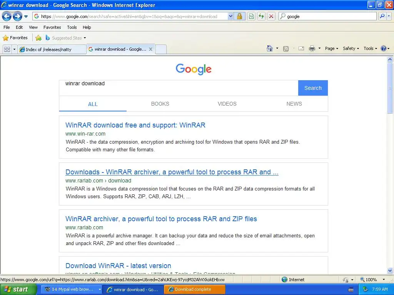The image size is (394, 295).
Task: Click the toolbar search box containing google
Action: (327, 17)
